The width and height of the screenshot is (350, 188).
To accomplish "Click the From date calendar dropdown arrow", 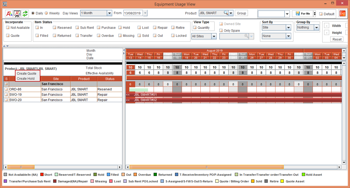I will (x=145, y=13).
